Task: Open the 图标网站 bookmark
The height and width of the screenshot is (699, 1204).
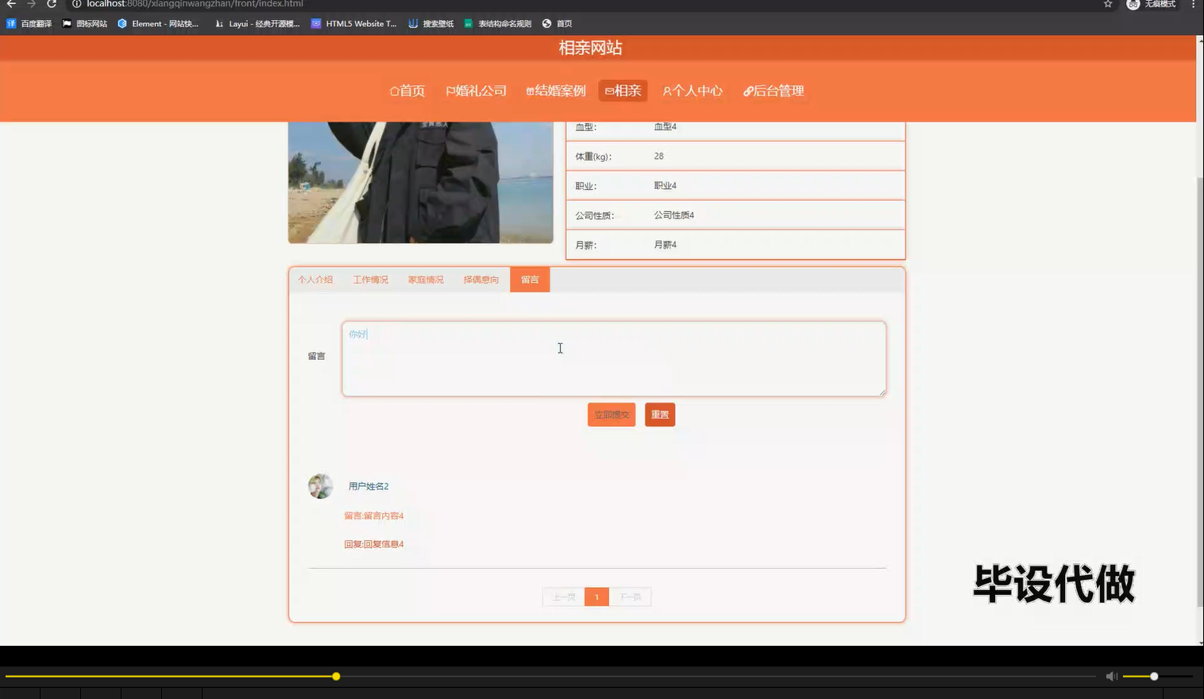Action: (x=85, y=24)
